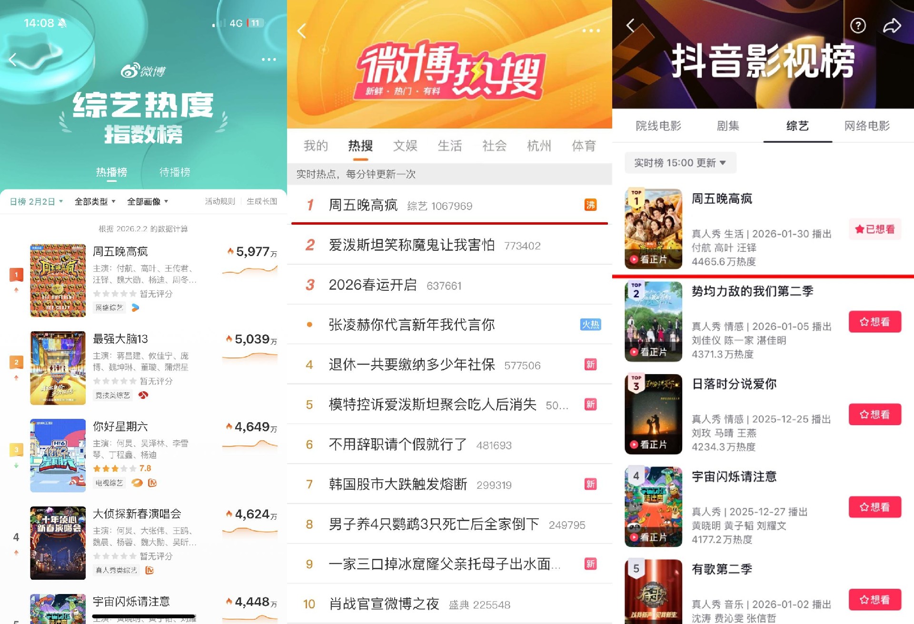Open the 最强大脑13 poster thumbnail
This screenshot has height=624, width=914.
(x=58, y=368)
